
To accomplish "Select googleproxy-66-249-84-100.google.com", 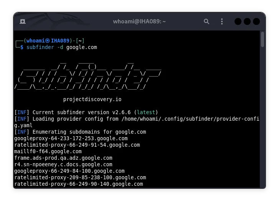I will [69, 171].
